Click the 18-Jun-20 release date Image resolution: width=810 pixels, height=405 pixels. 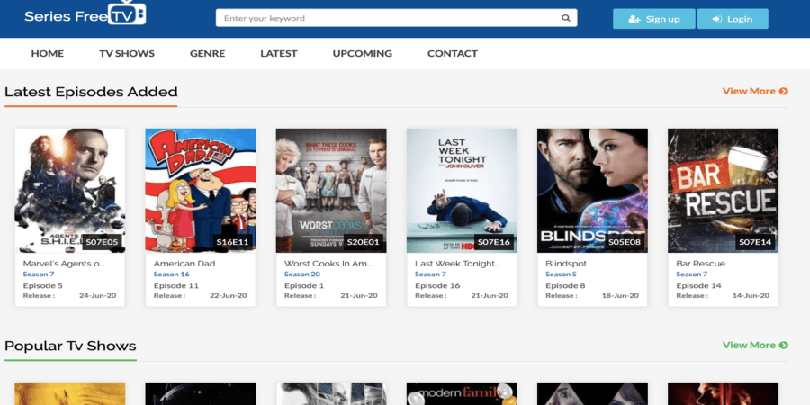620,296
